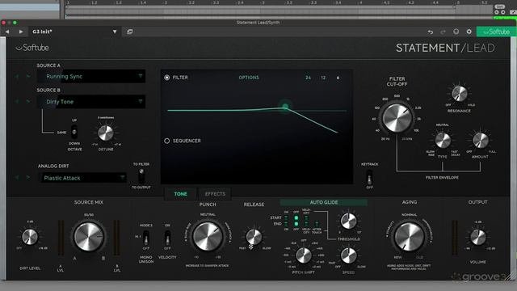The image size is (517, 291).
Task: Click the plugin window-switch icon beside the preset name
Action: pos(129,32)
